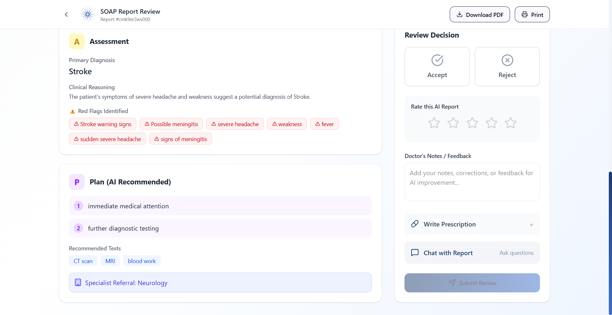Click the 'Stroke' primary diagnosis text

[x=80, y=71]
